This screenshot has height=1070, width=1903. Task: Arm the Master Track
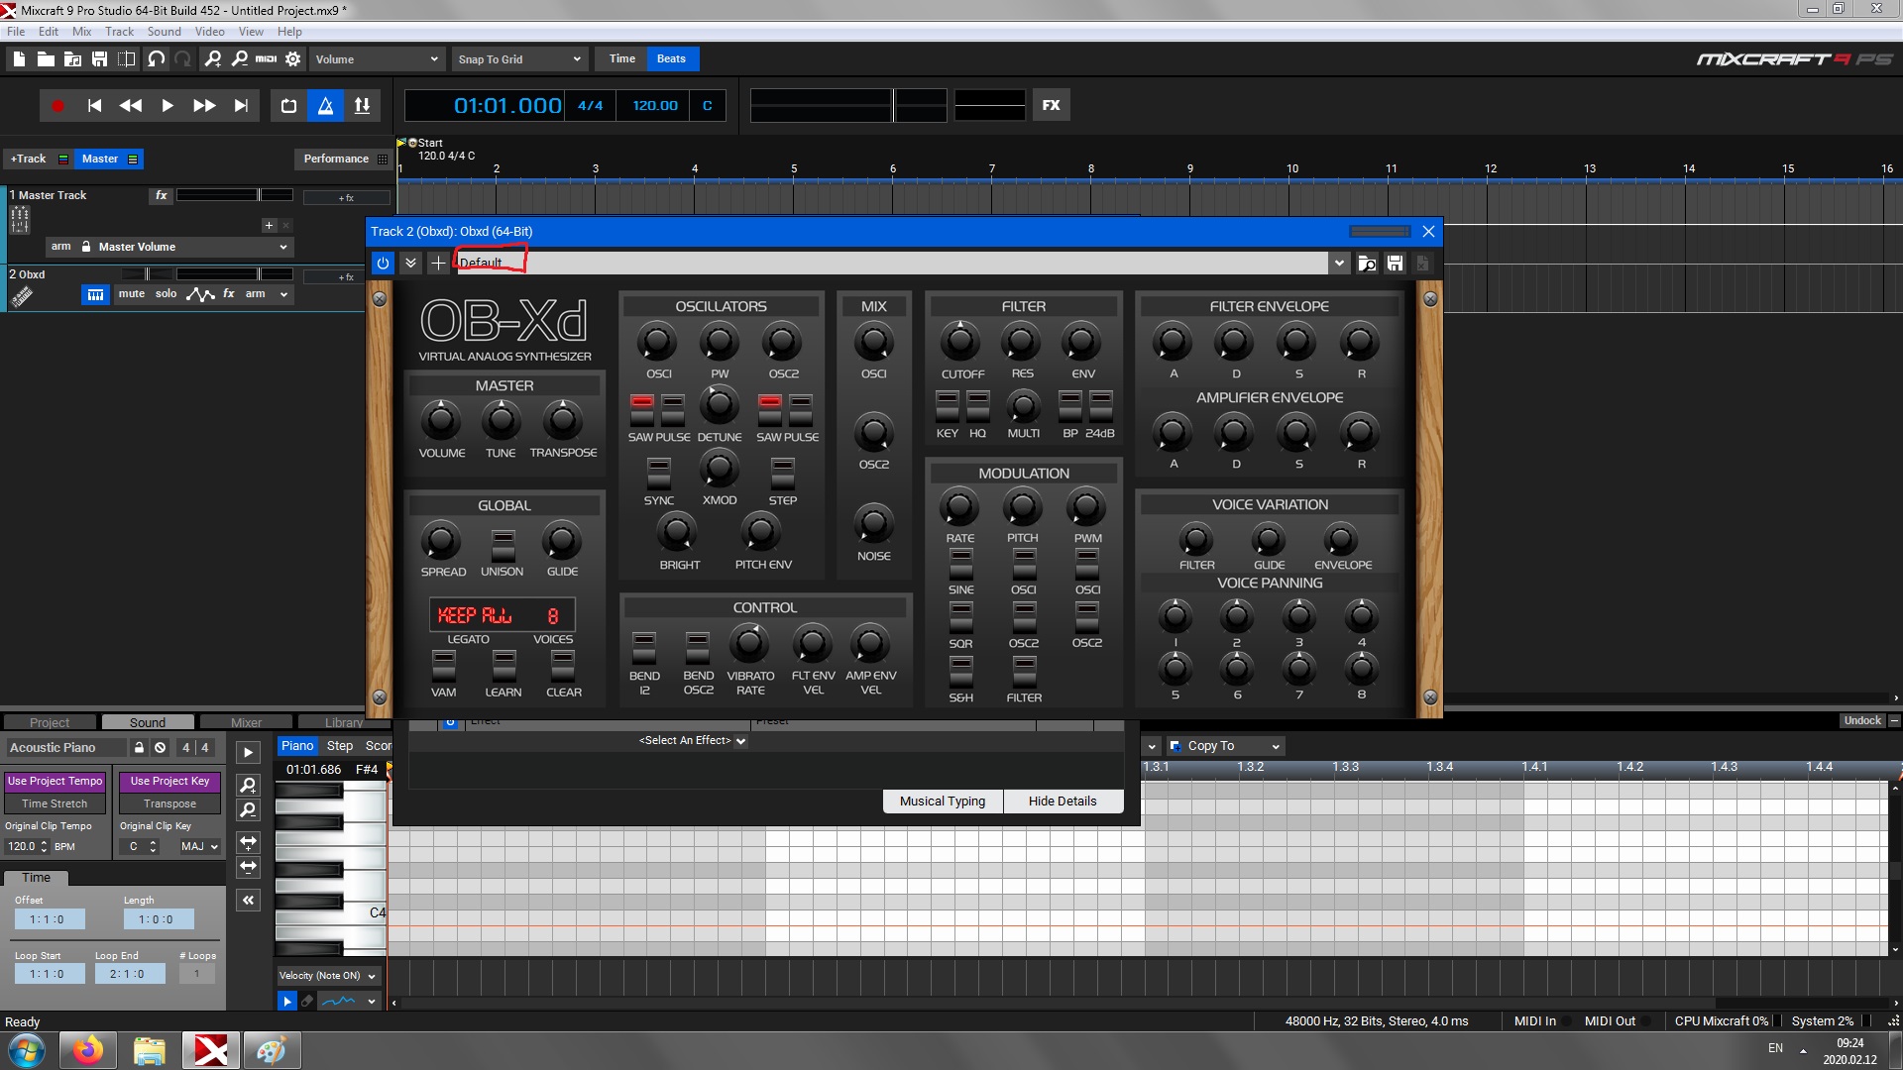point(61,247)
